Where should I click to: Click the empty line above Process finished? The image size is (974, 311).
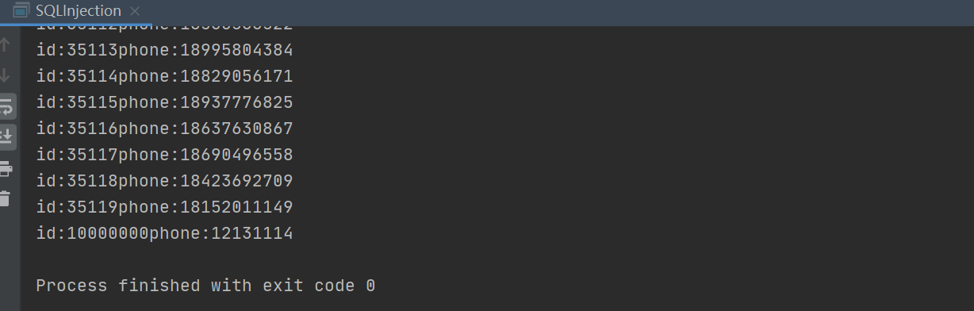[497, 259]
